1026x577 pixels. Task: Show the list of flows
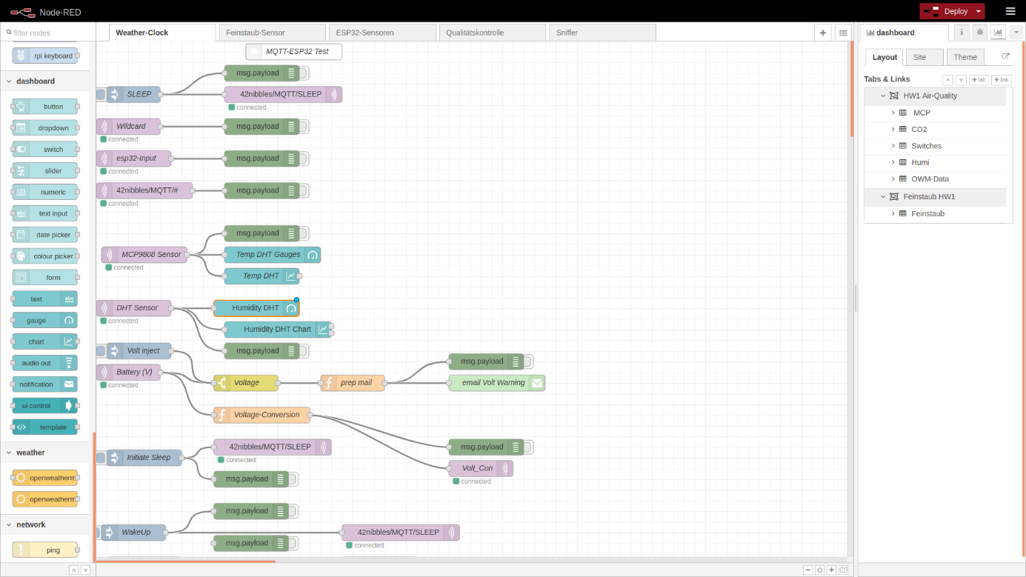click(843, 33)
